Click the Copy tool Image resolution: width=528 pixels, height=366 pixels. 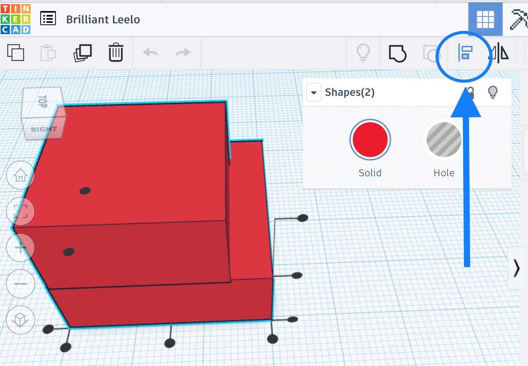click(16, 53)
